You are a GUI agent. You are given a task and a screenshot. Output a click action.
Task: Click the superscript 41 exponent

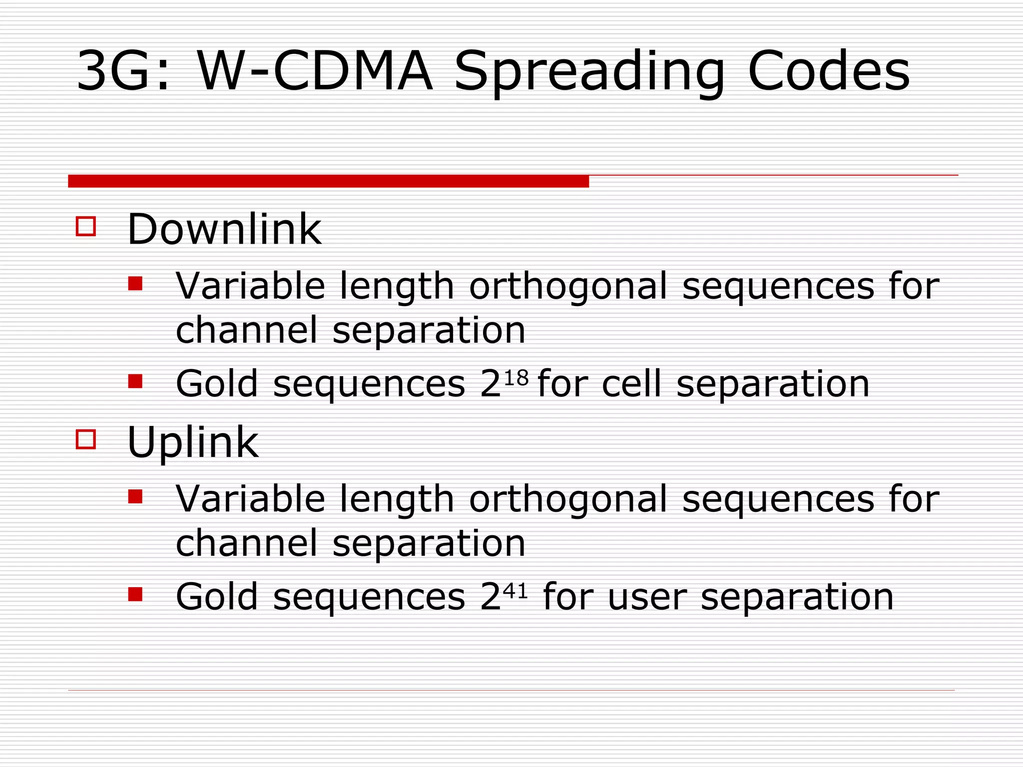click(515, 592)
